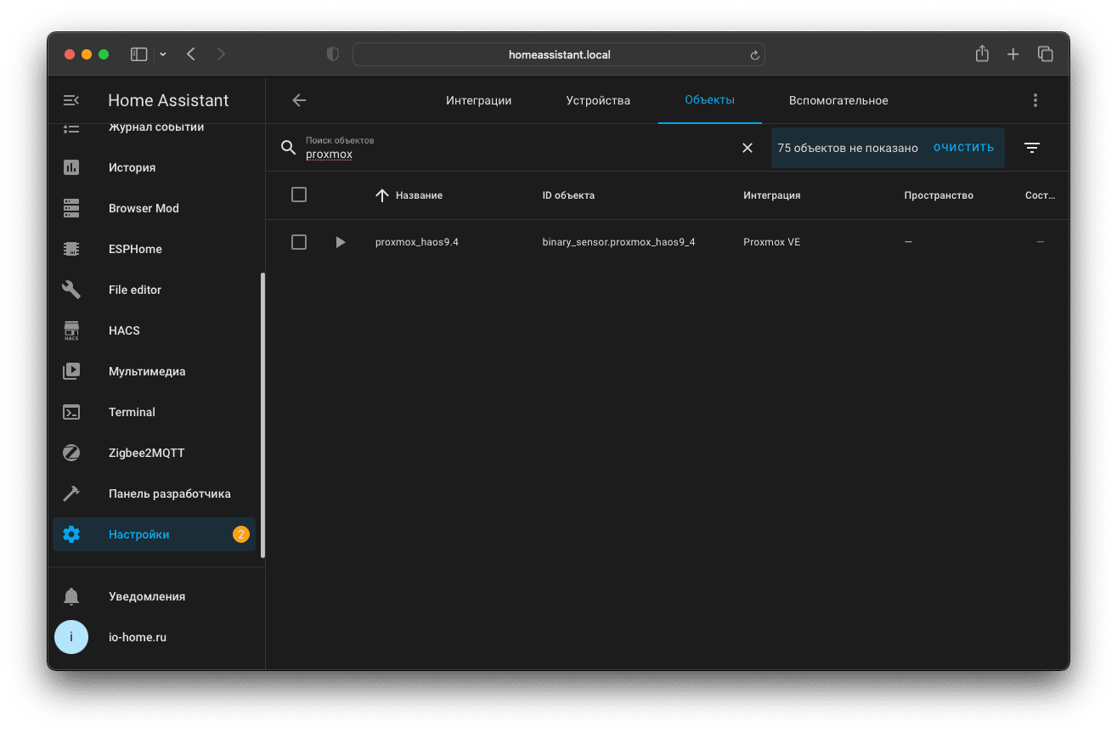This screenshot has width=1117, height=733.
Task: Go back using the back arrow
Action: [299, 100]
